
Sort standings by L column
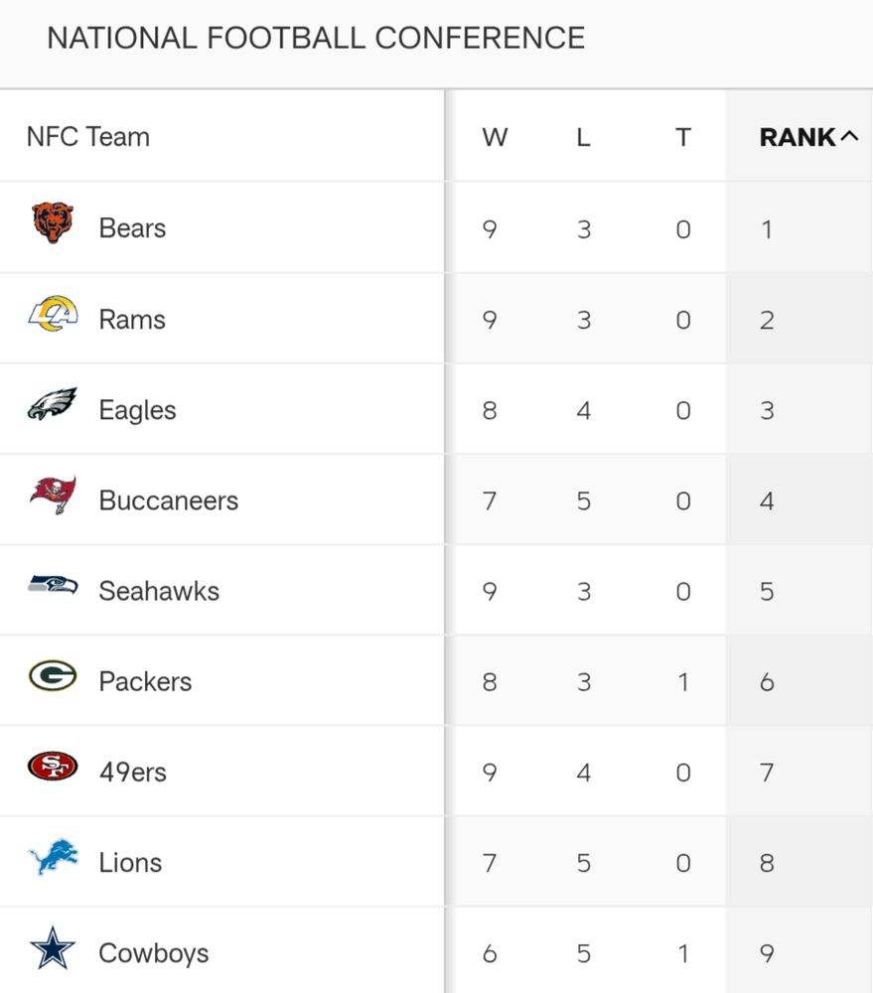tap(583, 137)
